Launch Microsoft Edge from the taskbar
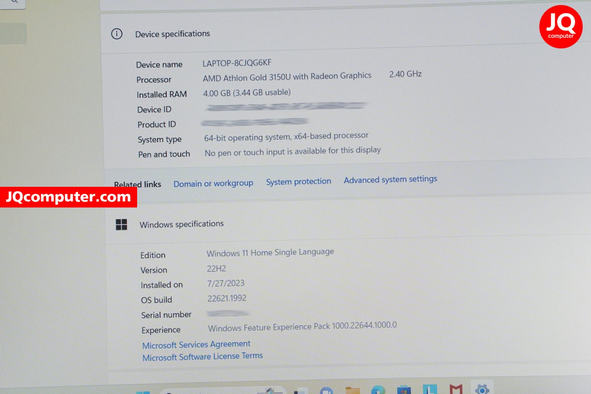Viewport: 591px width, 394px height. coord(378,390)
